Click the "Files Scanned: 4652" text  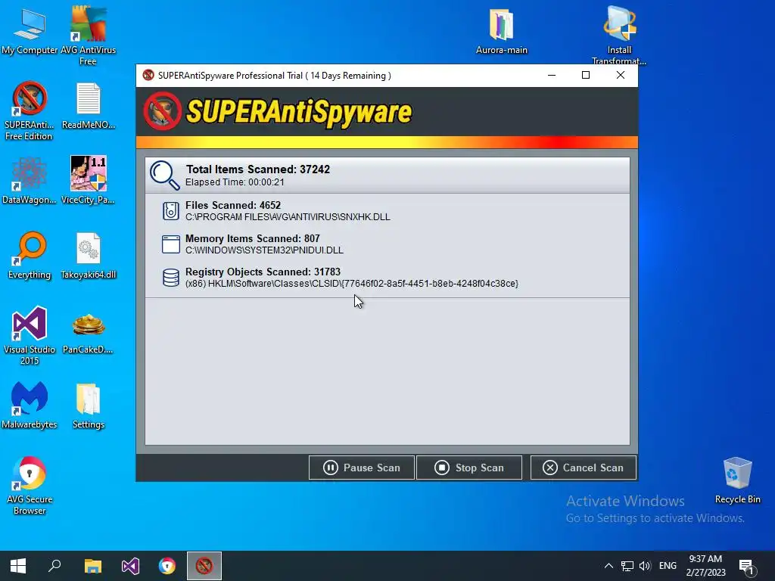click(233, 205)
